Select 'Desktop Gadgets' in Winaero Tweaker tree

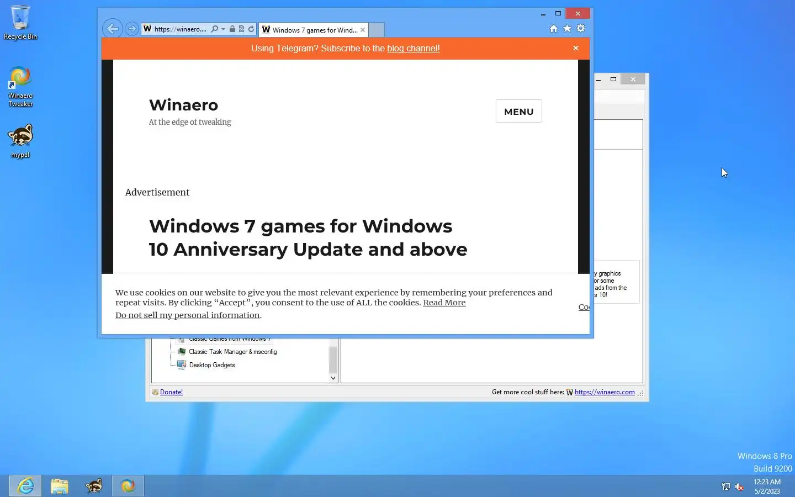click(212, 365)
